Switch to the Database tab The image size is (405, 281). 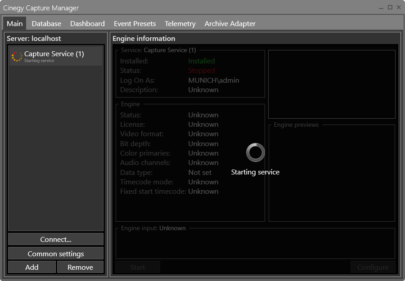46,23
